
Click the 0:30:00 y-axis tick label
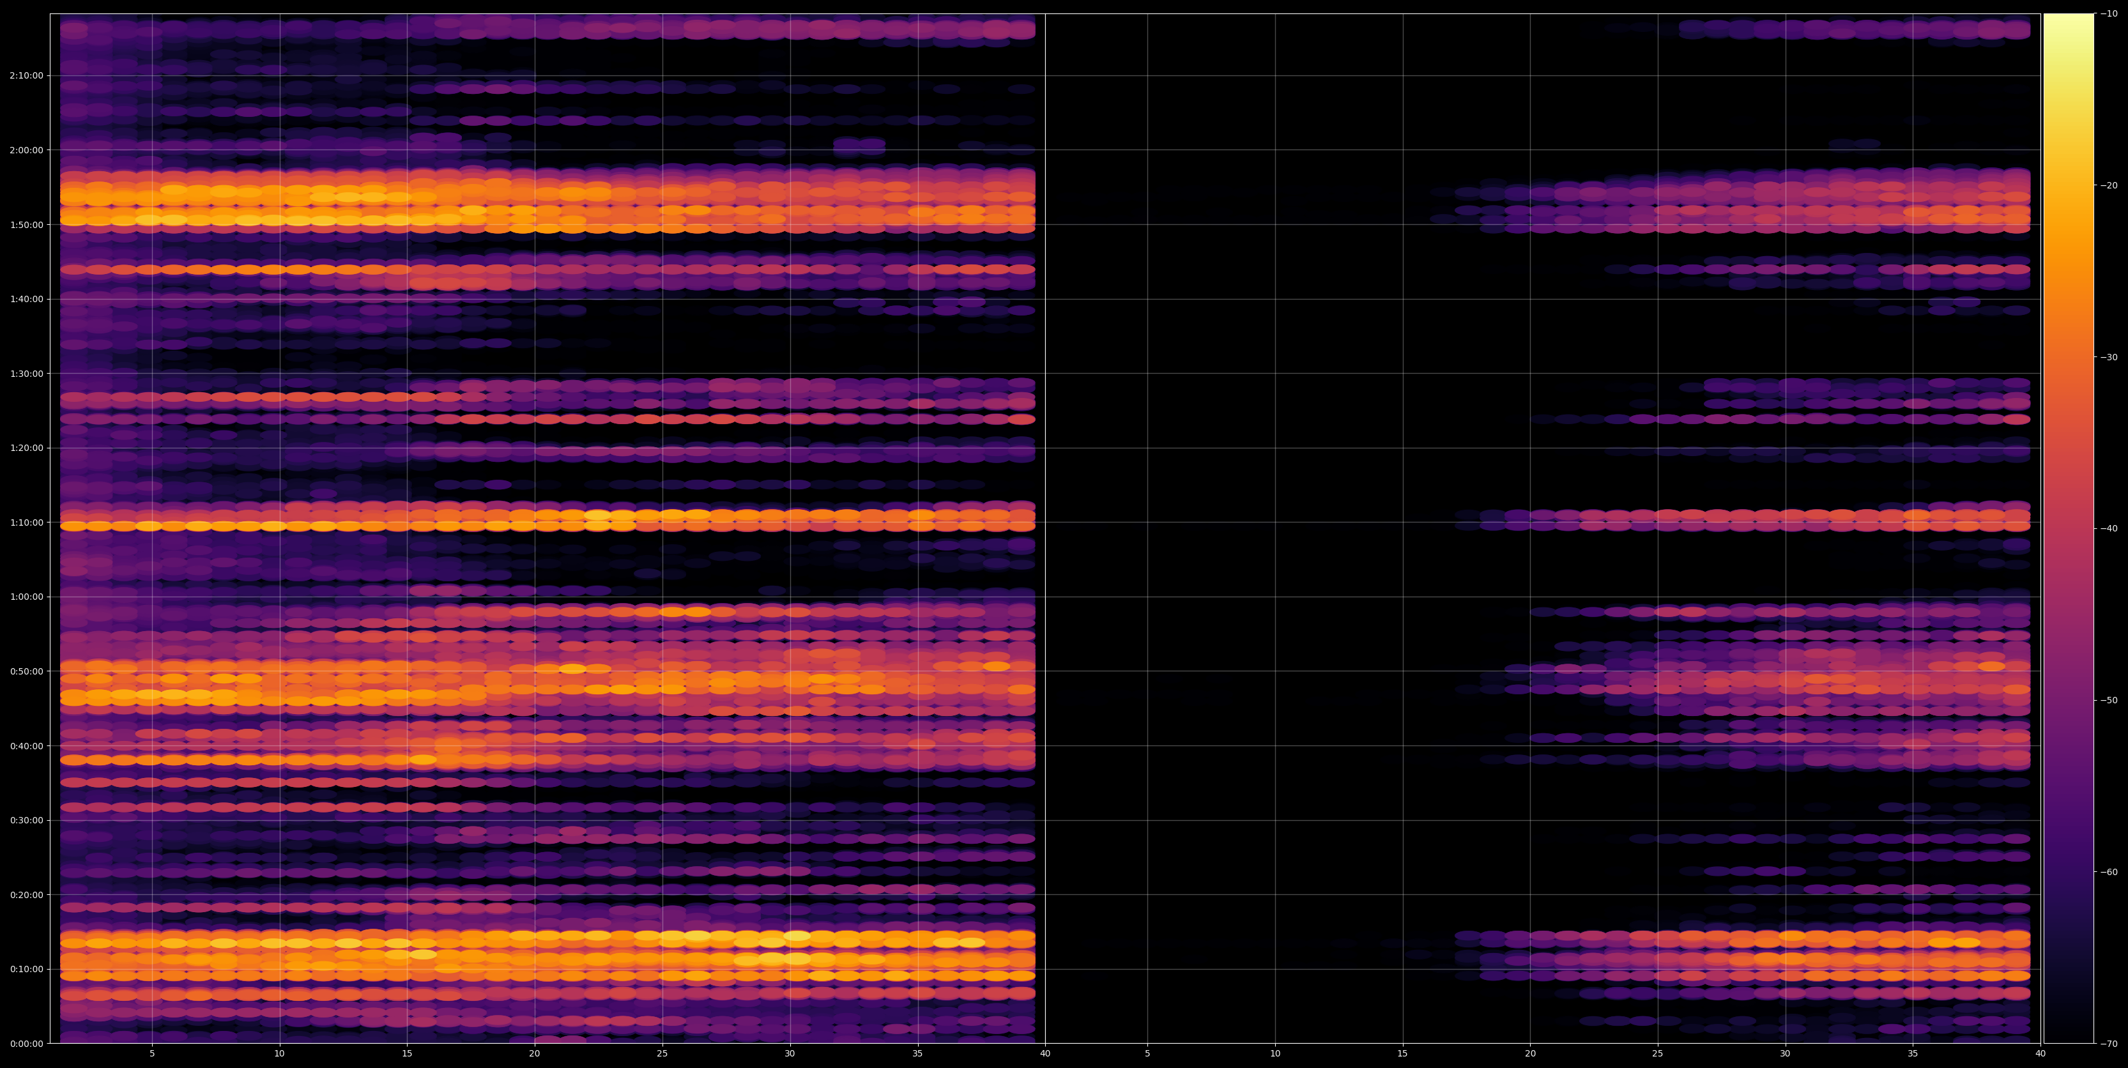(x=26, y=820)
